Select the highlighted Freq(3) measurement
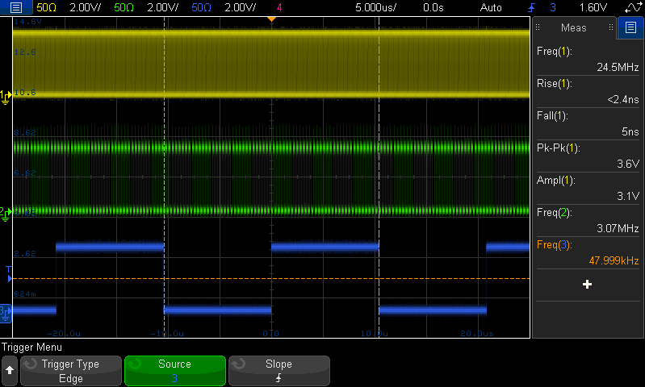Image resolution: width=645 pixels, height=387 pixels. tap(588, 253)
